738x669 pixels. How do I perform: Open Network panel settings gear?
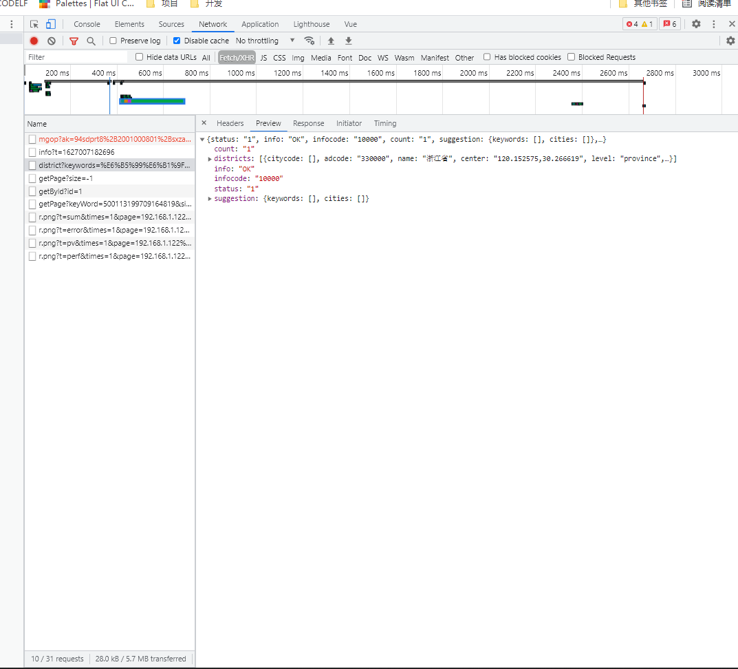pos(730,41)
